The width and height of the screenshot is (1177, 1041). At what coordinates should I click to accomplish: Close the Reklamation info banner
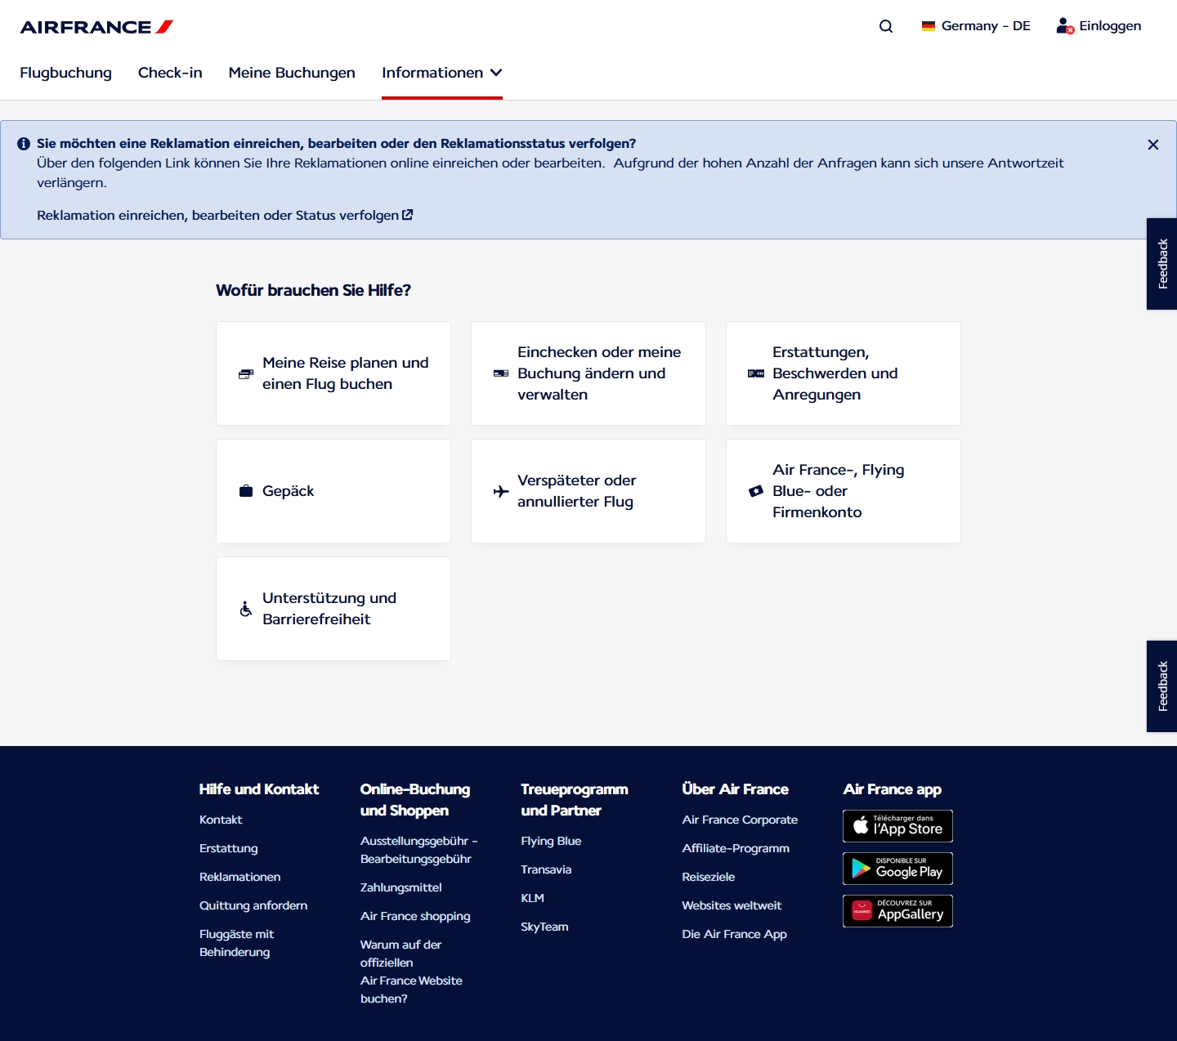pyautogui.click(x=1153, y=145)
